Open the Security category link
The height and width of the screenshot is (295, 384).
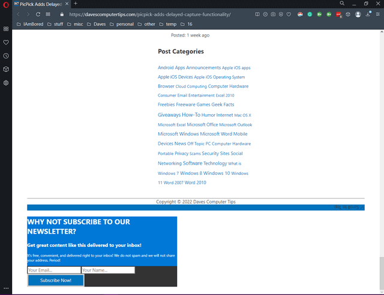click(210, 153)
